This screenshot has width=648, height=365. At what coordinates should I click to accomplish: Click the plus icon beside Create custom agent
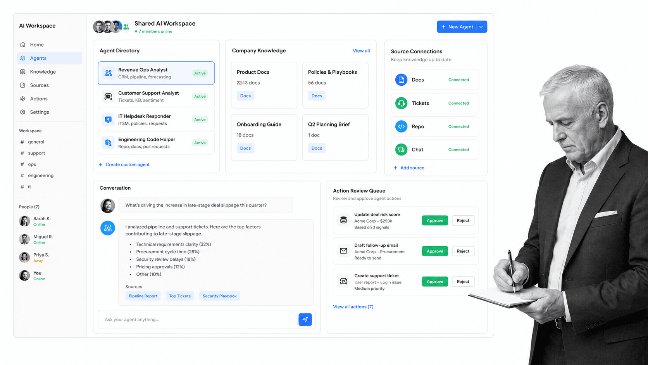pyautogui.click(x=100, y=164)
